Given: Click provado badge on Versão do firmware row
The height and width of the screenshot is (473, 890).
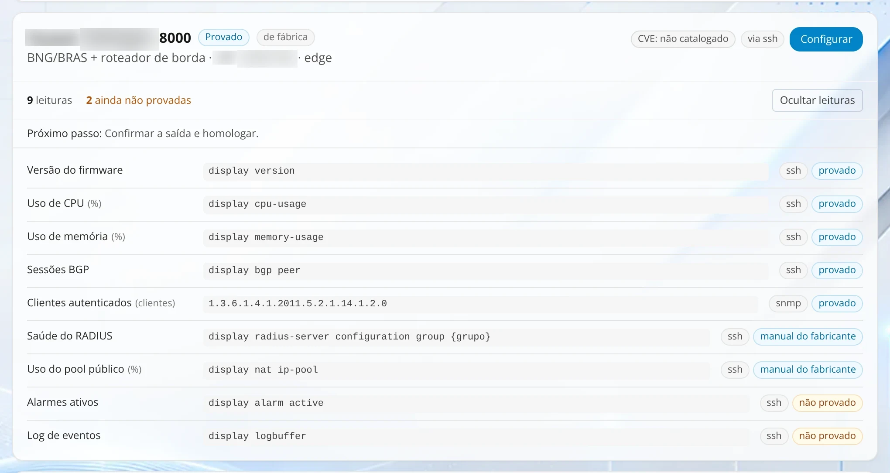Looking at the screenshot, I should tap(837, 171).
